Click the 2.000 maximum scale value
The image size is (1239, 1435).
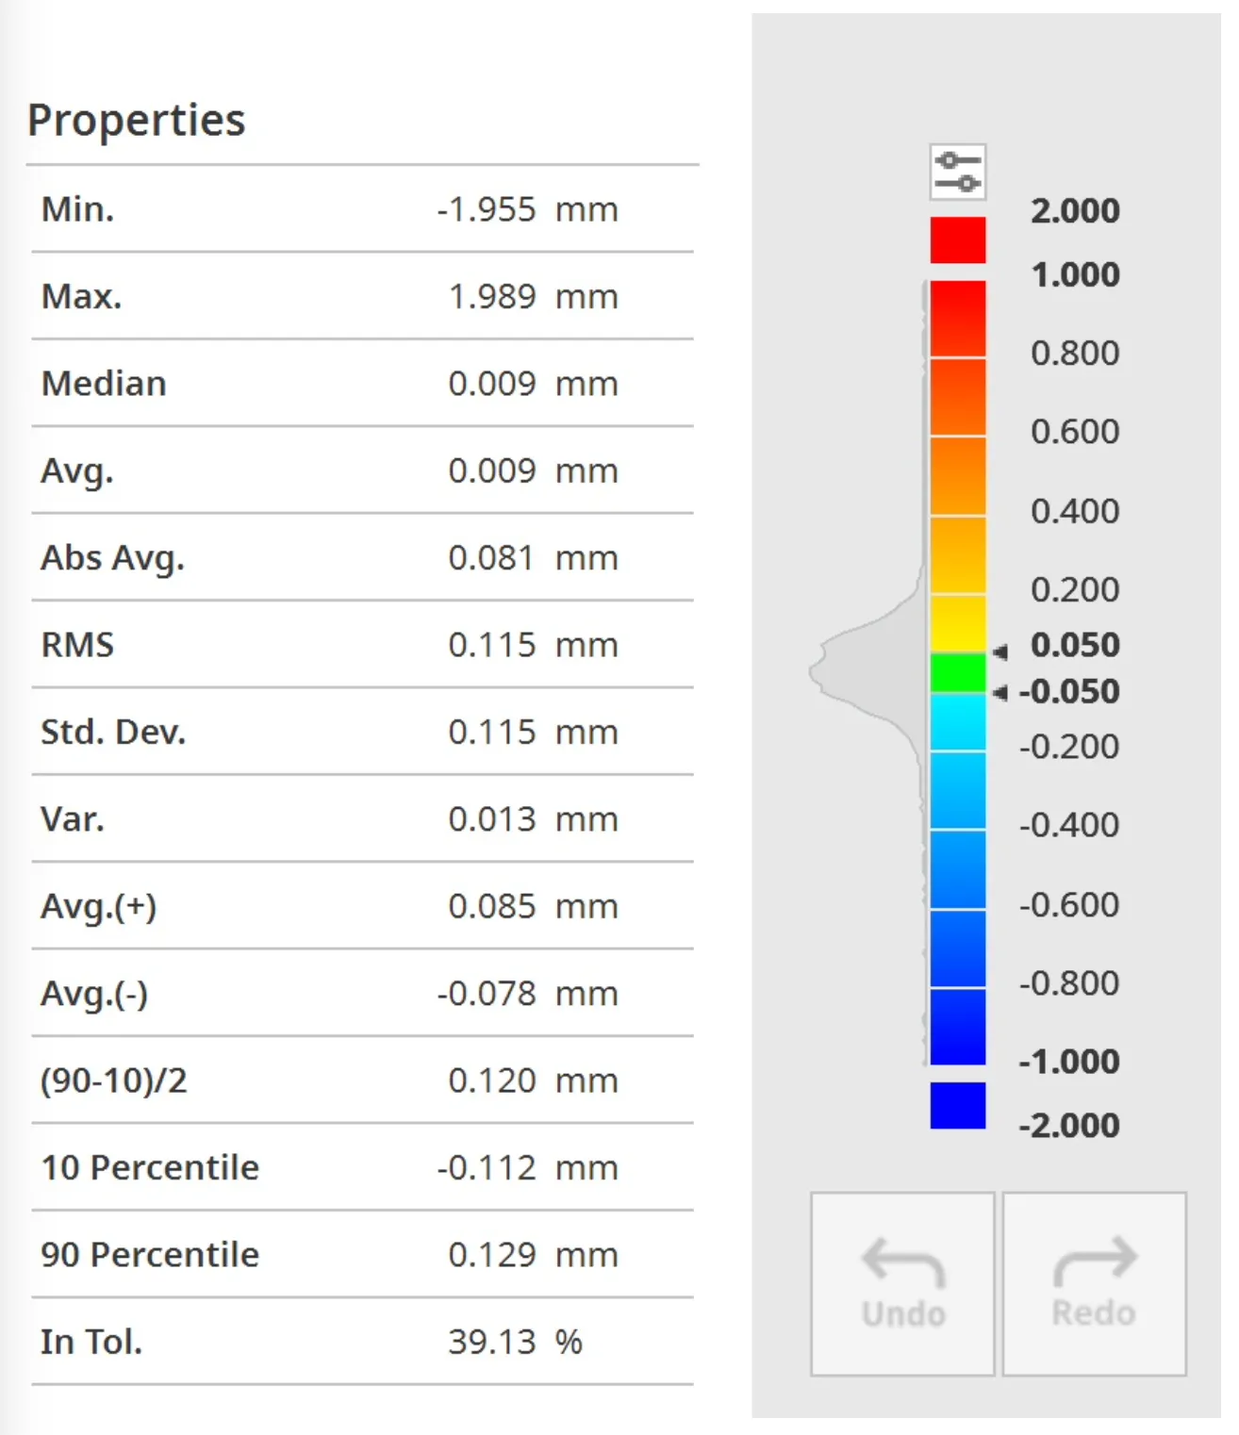pos(1075,210)
